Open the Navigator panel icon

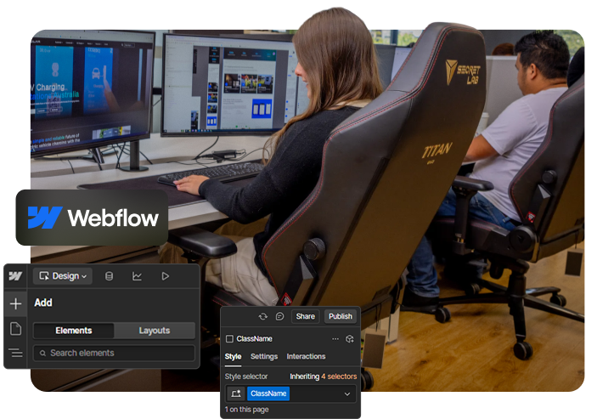(x=15, y=353)
